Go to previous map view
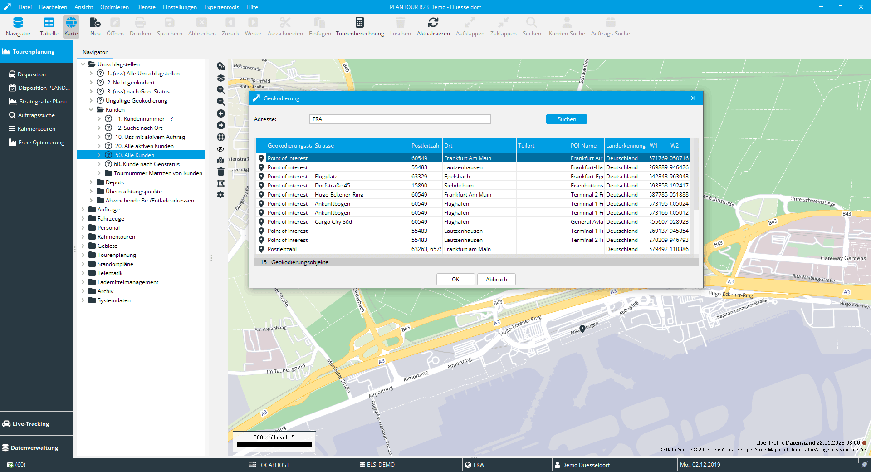This screenshot has width=871, height=472. 221,113
